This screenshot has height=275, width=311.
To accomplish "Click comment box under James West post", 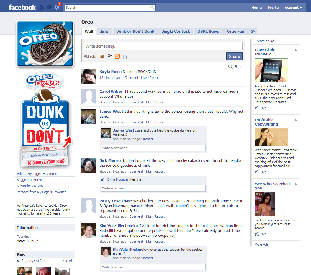I will [x=153, y=148].
